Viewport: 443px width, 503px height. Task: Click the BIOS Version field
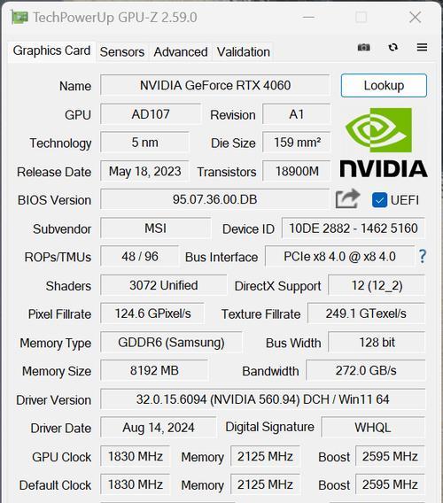click(x=215, y=199)
